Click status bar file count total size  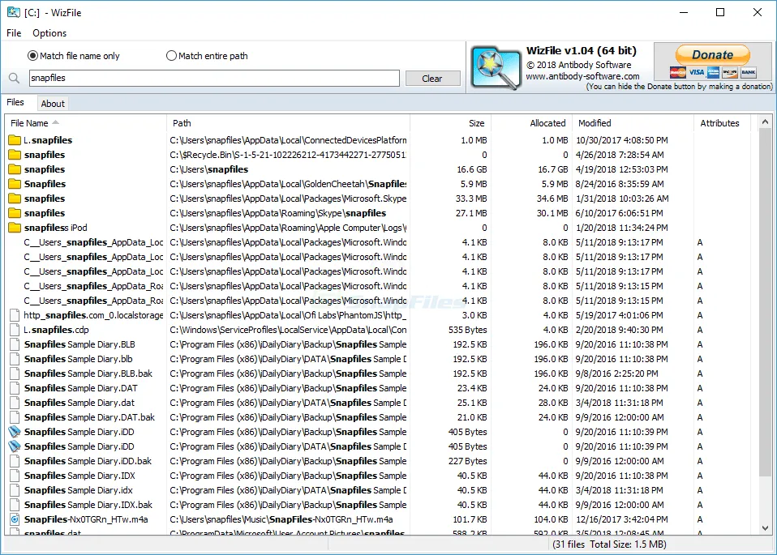pos(609,544)
